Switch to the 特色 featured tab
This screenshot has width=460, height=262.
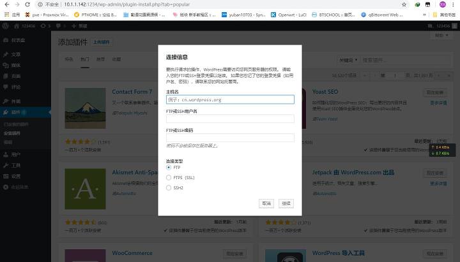point(69,59)
